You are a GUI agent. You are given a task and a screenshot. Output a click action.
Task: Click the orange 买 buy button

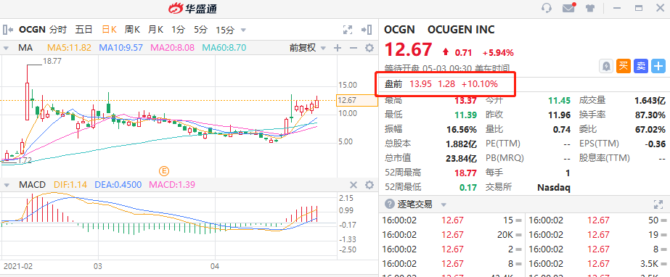click(x=624, y=66)
